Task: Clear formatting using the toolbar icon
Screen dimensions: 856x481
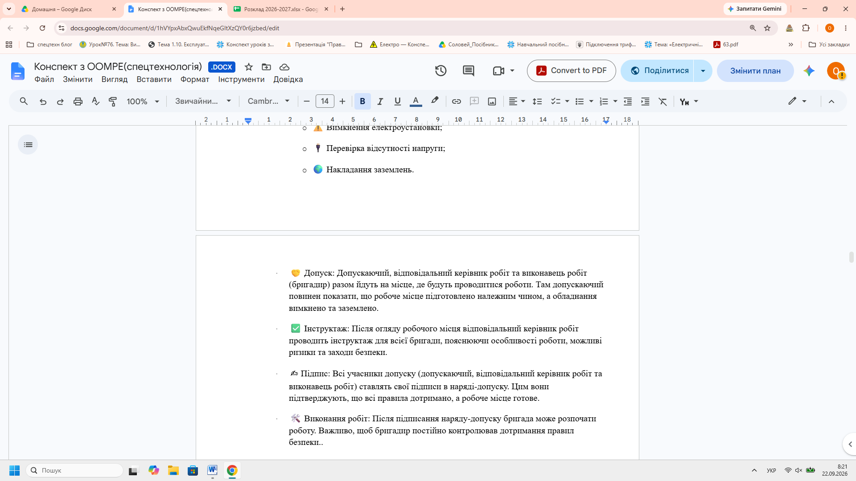Action: [663, 102]
